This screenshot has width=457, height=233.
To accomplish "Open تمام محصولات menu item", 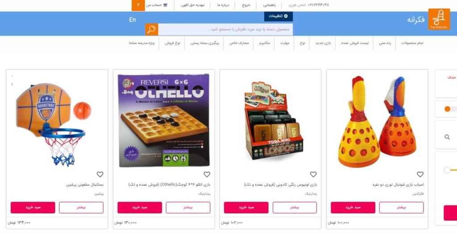I will [x=412, y=43].
